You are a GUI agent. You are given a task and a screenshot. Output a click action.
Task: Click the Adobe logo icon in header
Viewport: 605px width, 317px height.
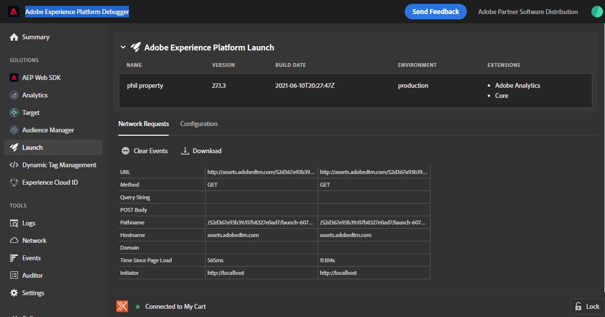[x=13, y=12]
